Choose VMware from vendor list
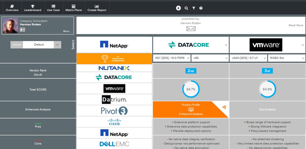Screen dimensions: 306x149 pos(114,88)
